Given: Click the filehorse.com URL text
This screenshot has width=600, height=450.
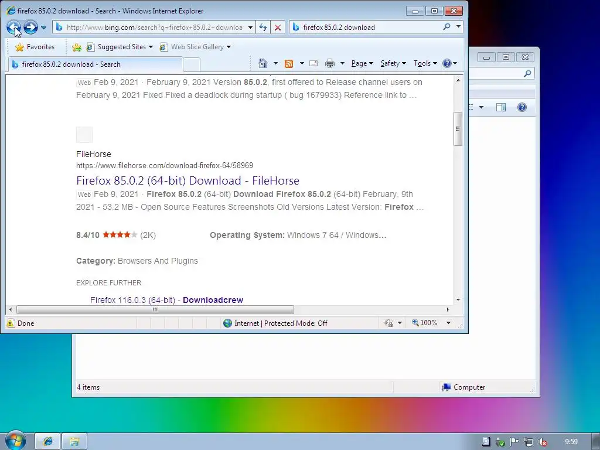Looking at the screenshot, I should click(x=165, y=166).
